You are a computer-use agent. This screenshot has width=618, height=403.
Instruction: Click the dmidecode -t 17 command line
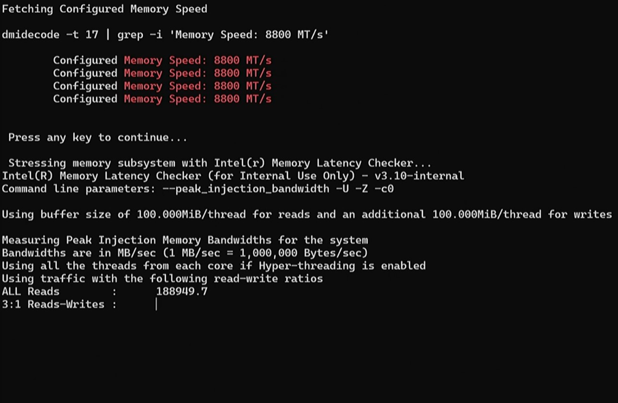point(165,35)
